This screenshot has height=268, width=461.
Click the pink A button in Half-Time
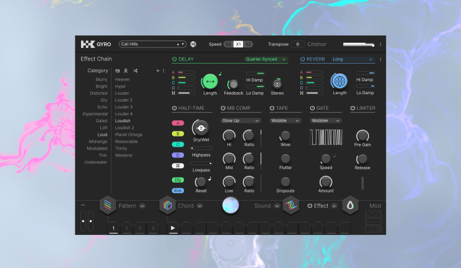(x=178, y=123)
